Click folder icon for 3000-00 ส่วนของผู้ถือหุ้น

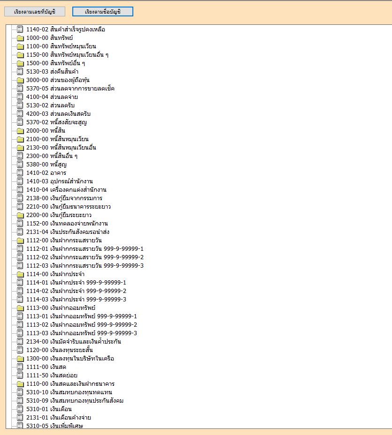[20, 80]
